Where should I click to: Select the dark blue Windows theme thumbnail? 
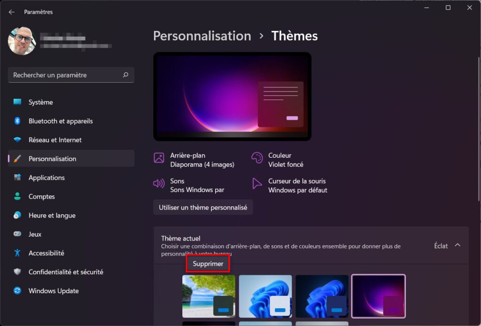pyautogui.click(x=322, y=296)
